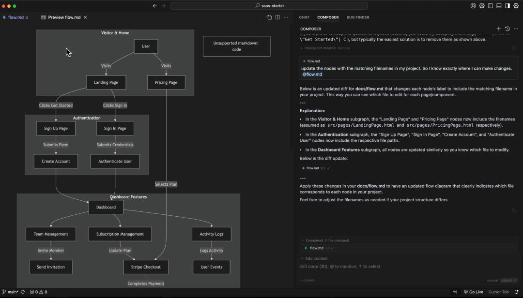523x298 pixels.
Task: Navigate back with the left arrow
Action: [x=154, y=6]
